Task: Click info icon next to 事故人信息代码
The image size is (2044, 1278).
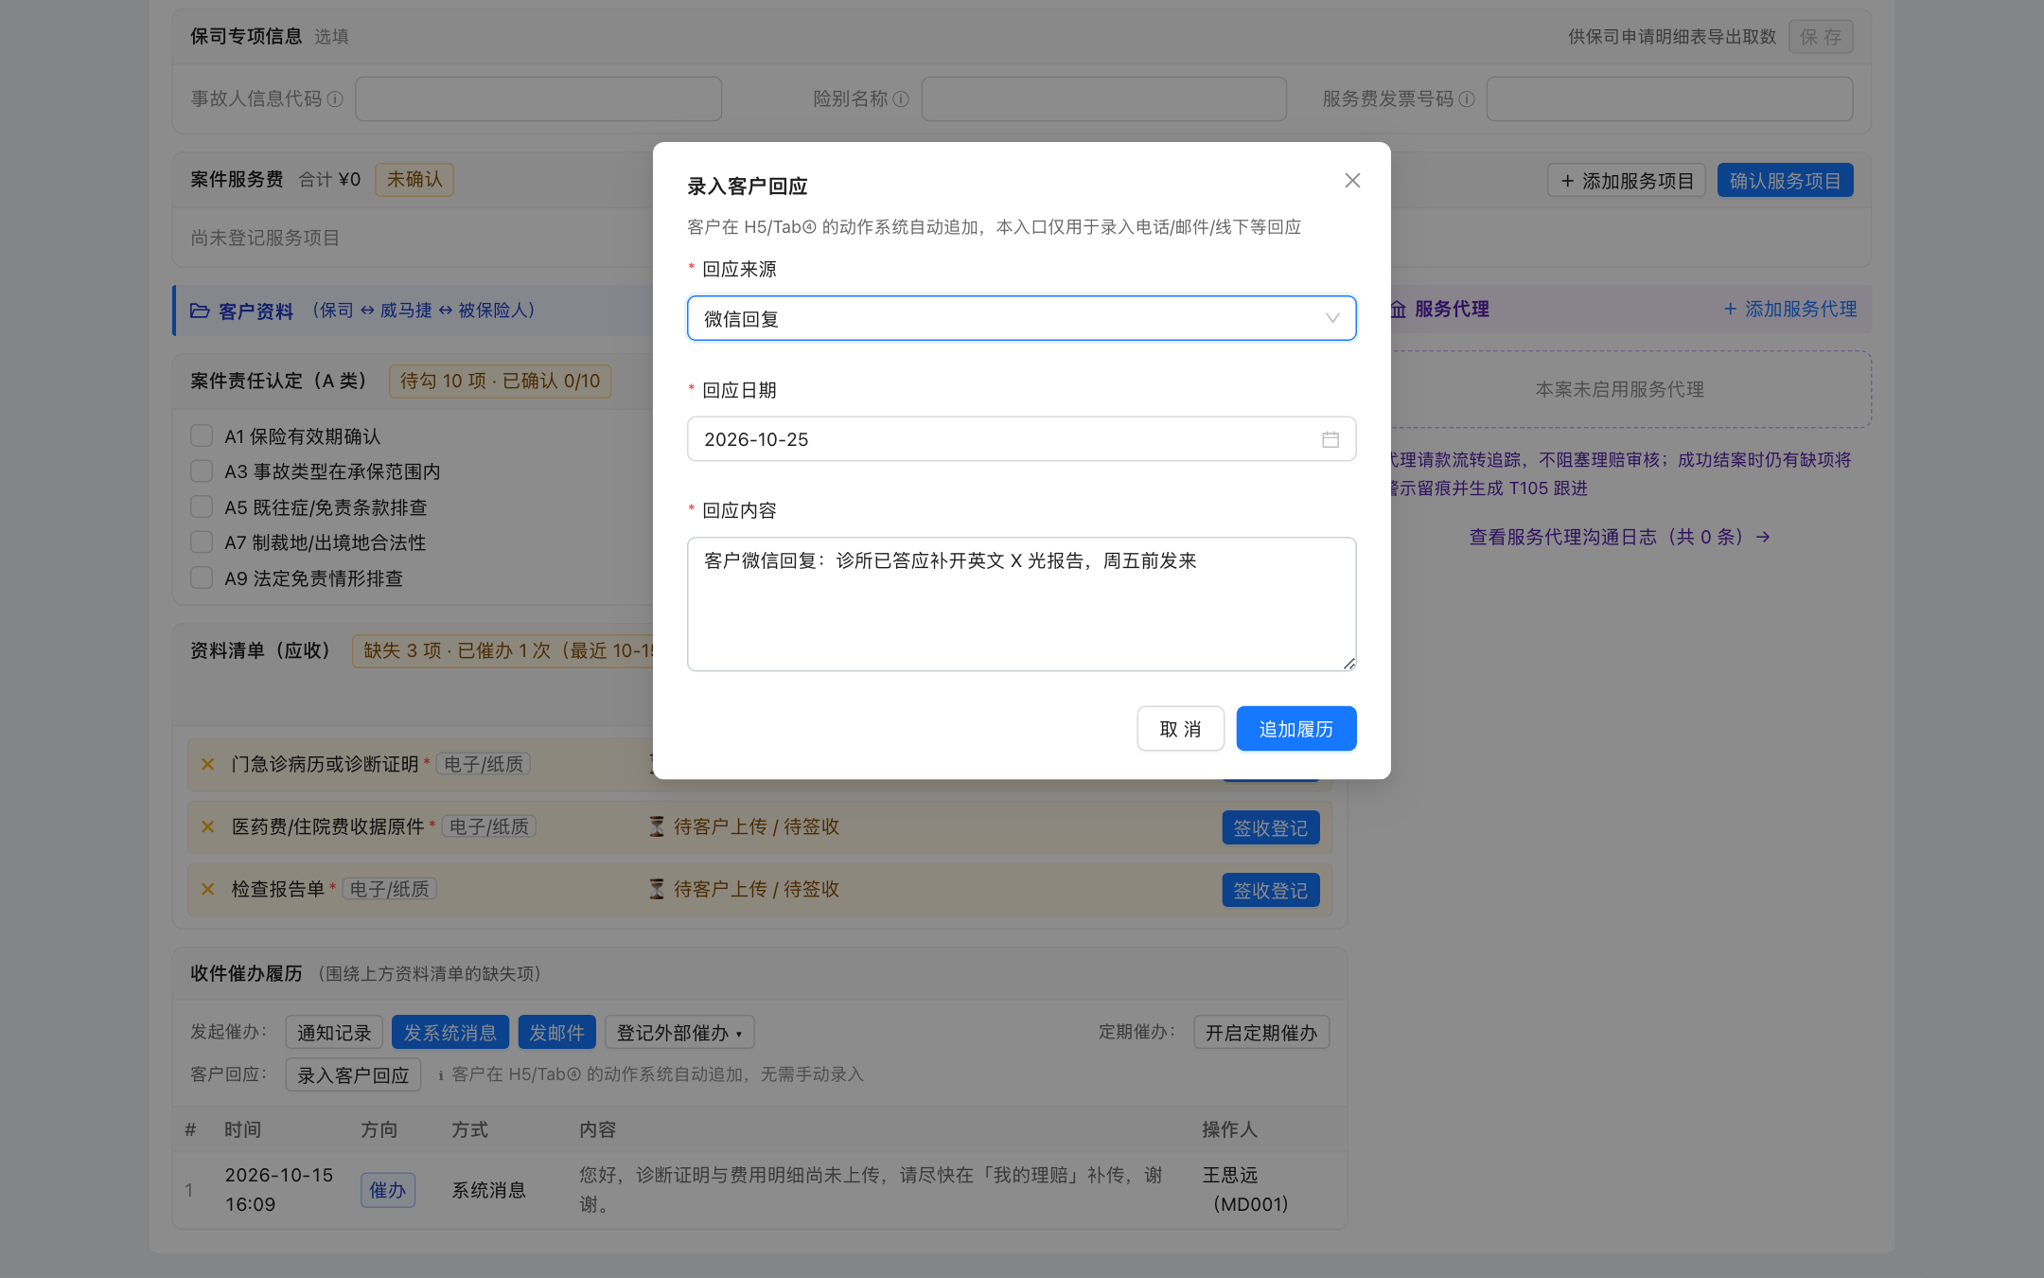Action: 335,99
